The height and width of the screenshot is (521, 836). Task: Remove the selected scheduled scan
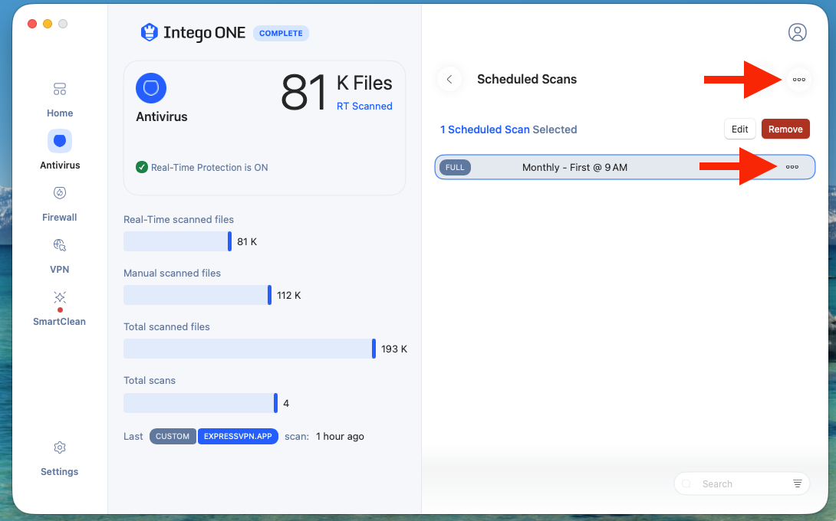(785, 129)
